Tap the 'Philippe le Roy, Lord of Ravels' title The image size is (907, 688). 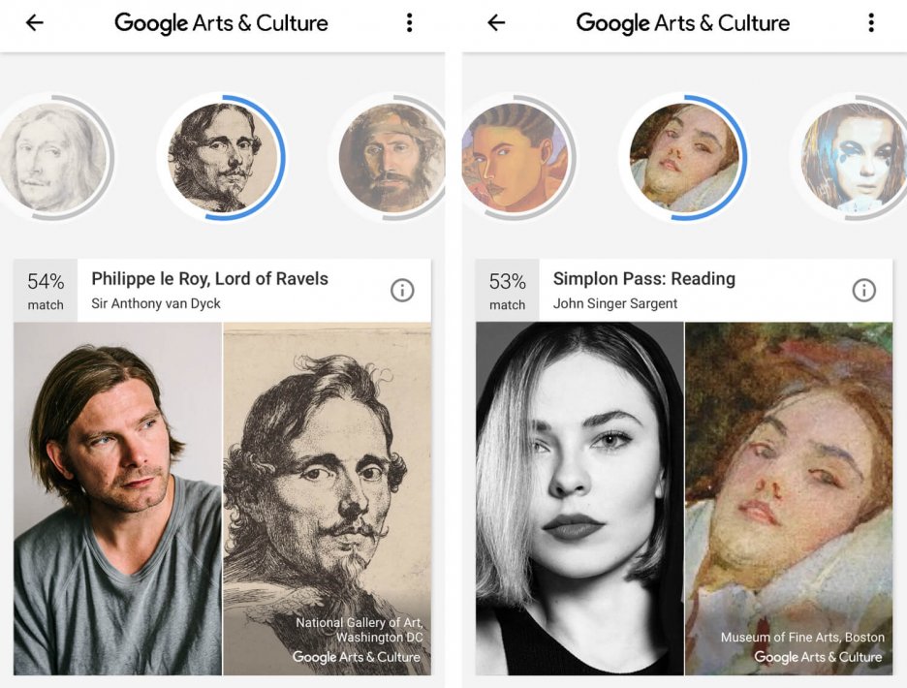pyautogui.click(x=209, y=279)
